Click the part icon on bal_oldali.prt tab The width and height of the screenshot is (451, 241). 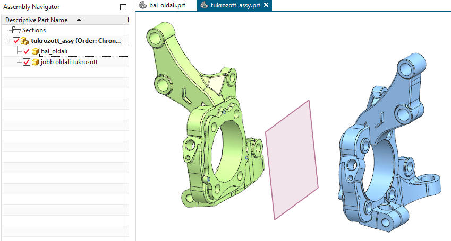(x=143, y=5)
